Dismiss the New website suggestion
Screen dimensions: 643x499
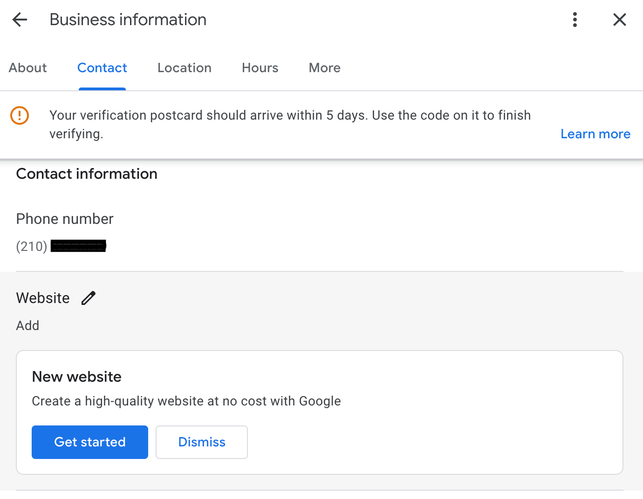(x=201, y=442)
